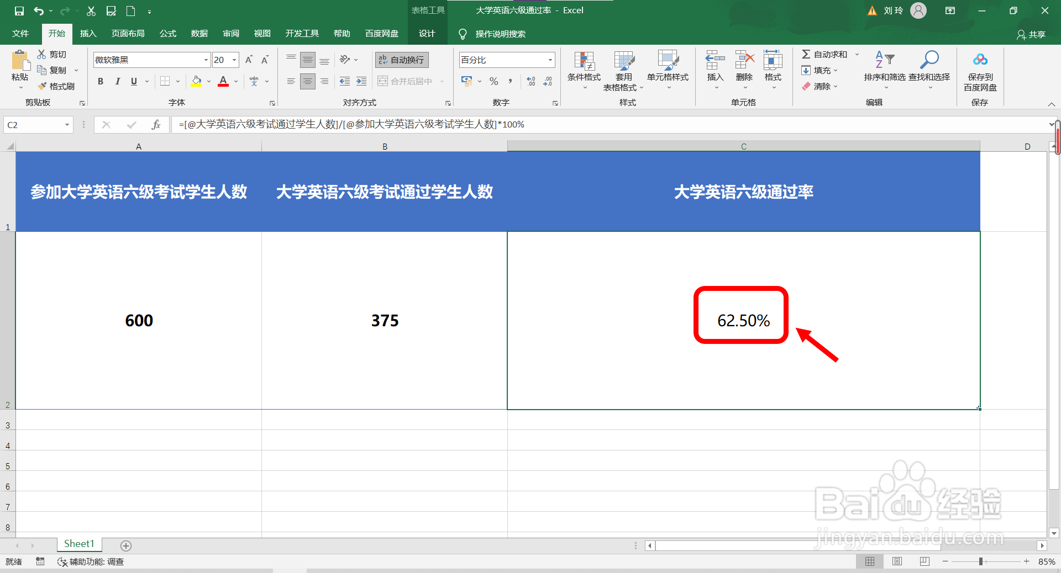Switch to the 公式 Formulas tab
Viewport: 1061px width, 573px height.
(168, 34)
